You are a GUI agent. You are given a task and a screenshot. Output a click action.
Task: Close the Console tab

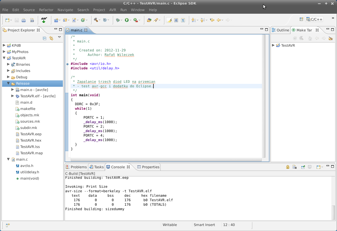pyautogui.click(x=128, y=167)
